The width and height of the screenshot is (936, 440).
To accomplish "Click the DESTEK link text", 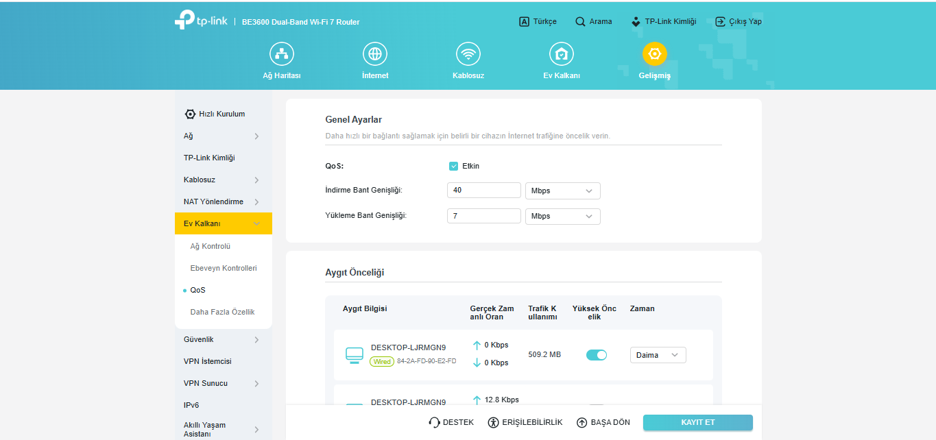I will 458,422.
